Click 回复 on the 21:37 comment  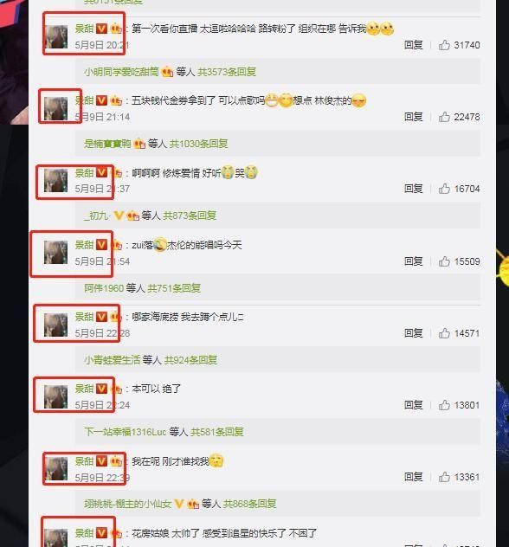point(414,189)
